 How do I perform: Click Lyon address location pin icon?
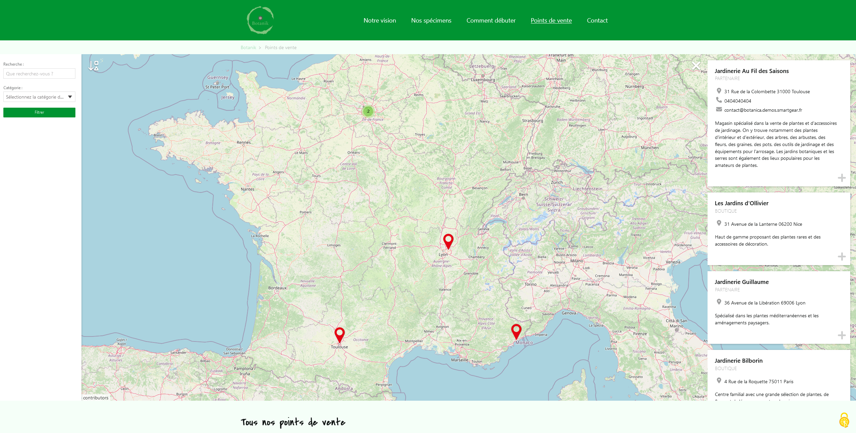point(719,302)
